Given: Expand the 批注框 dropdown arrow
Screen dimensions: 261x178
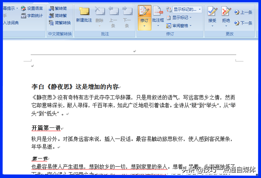Looking at the screenshot, I should point(158,26).
